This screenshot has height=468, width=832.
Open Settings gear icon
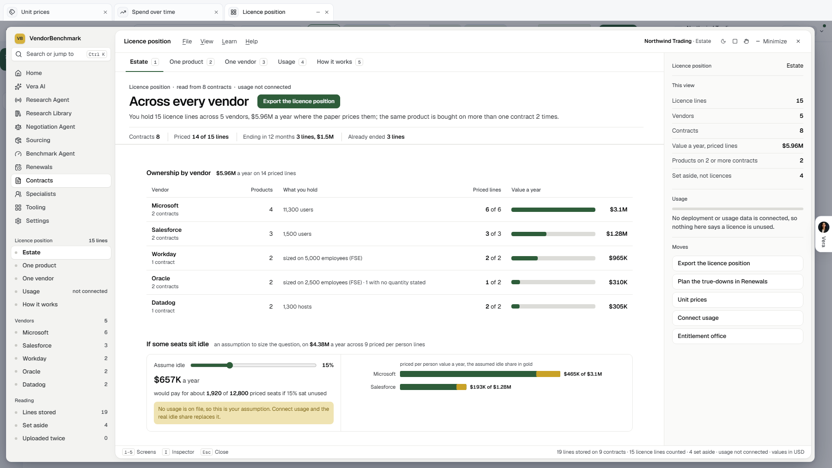coord(18,221)
